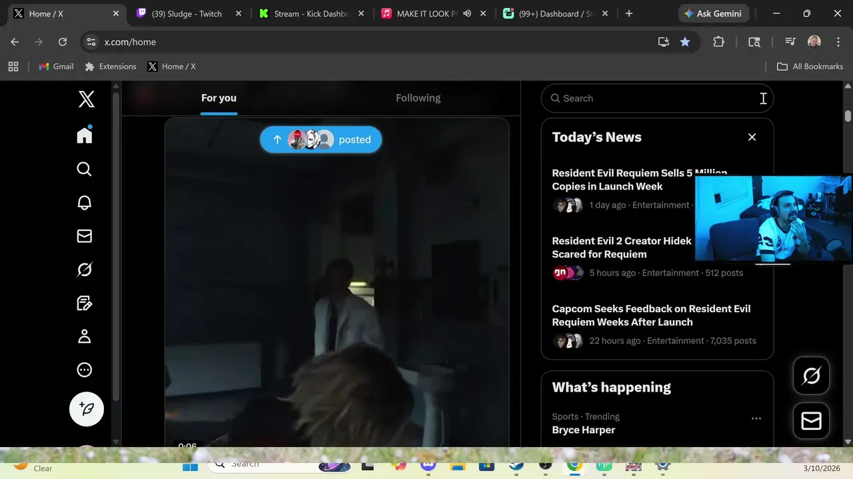The image size is (853, 479).
Task: Click the Chrome icon in the taskbar
Action: click(x=574, y=466)
